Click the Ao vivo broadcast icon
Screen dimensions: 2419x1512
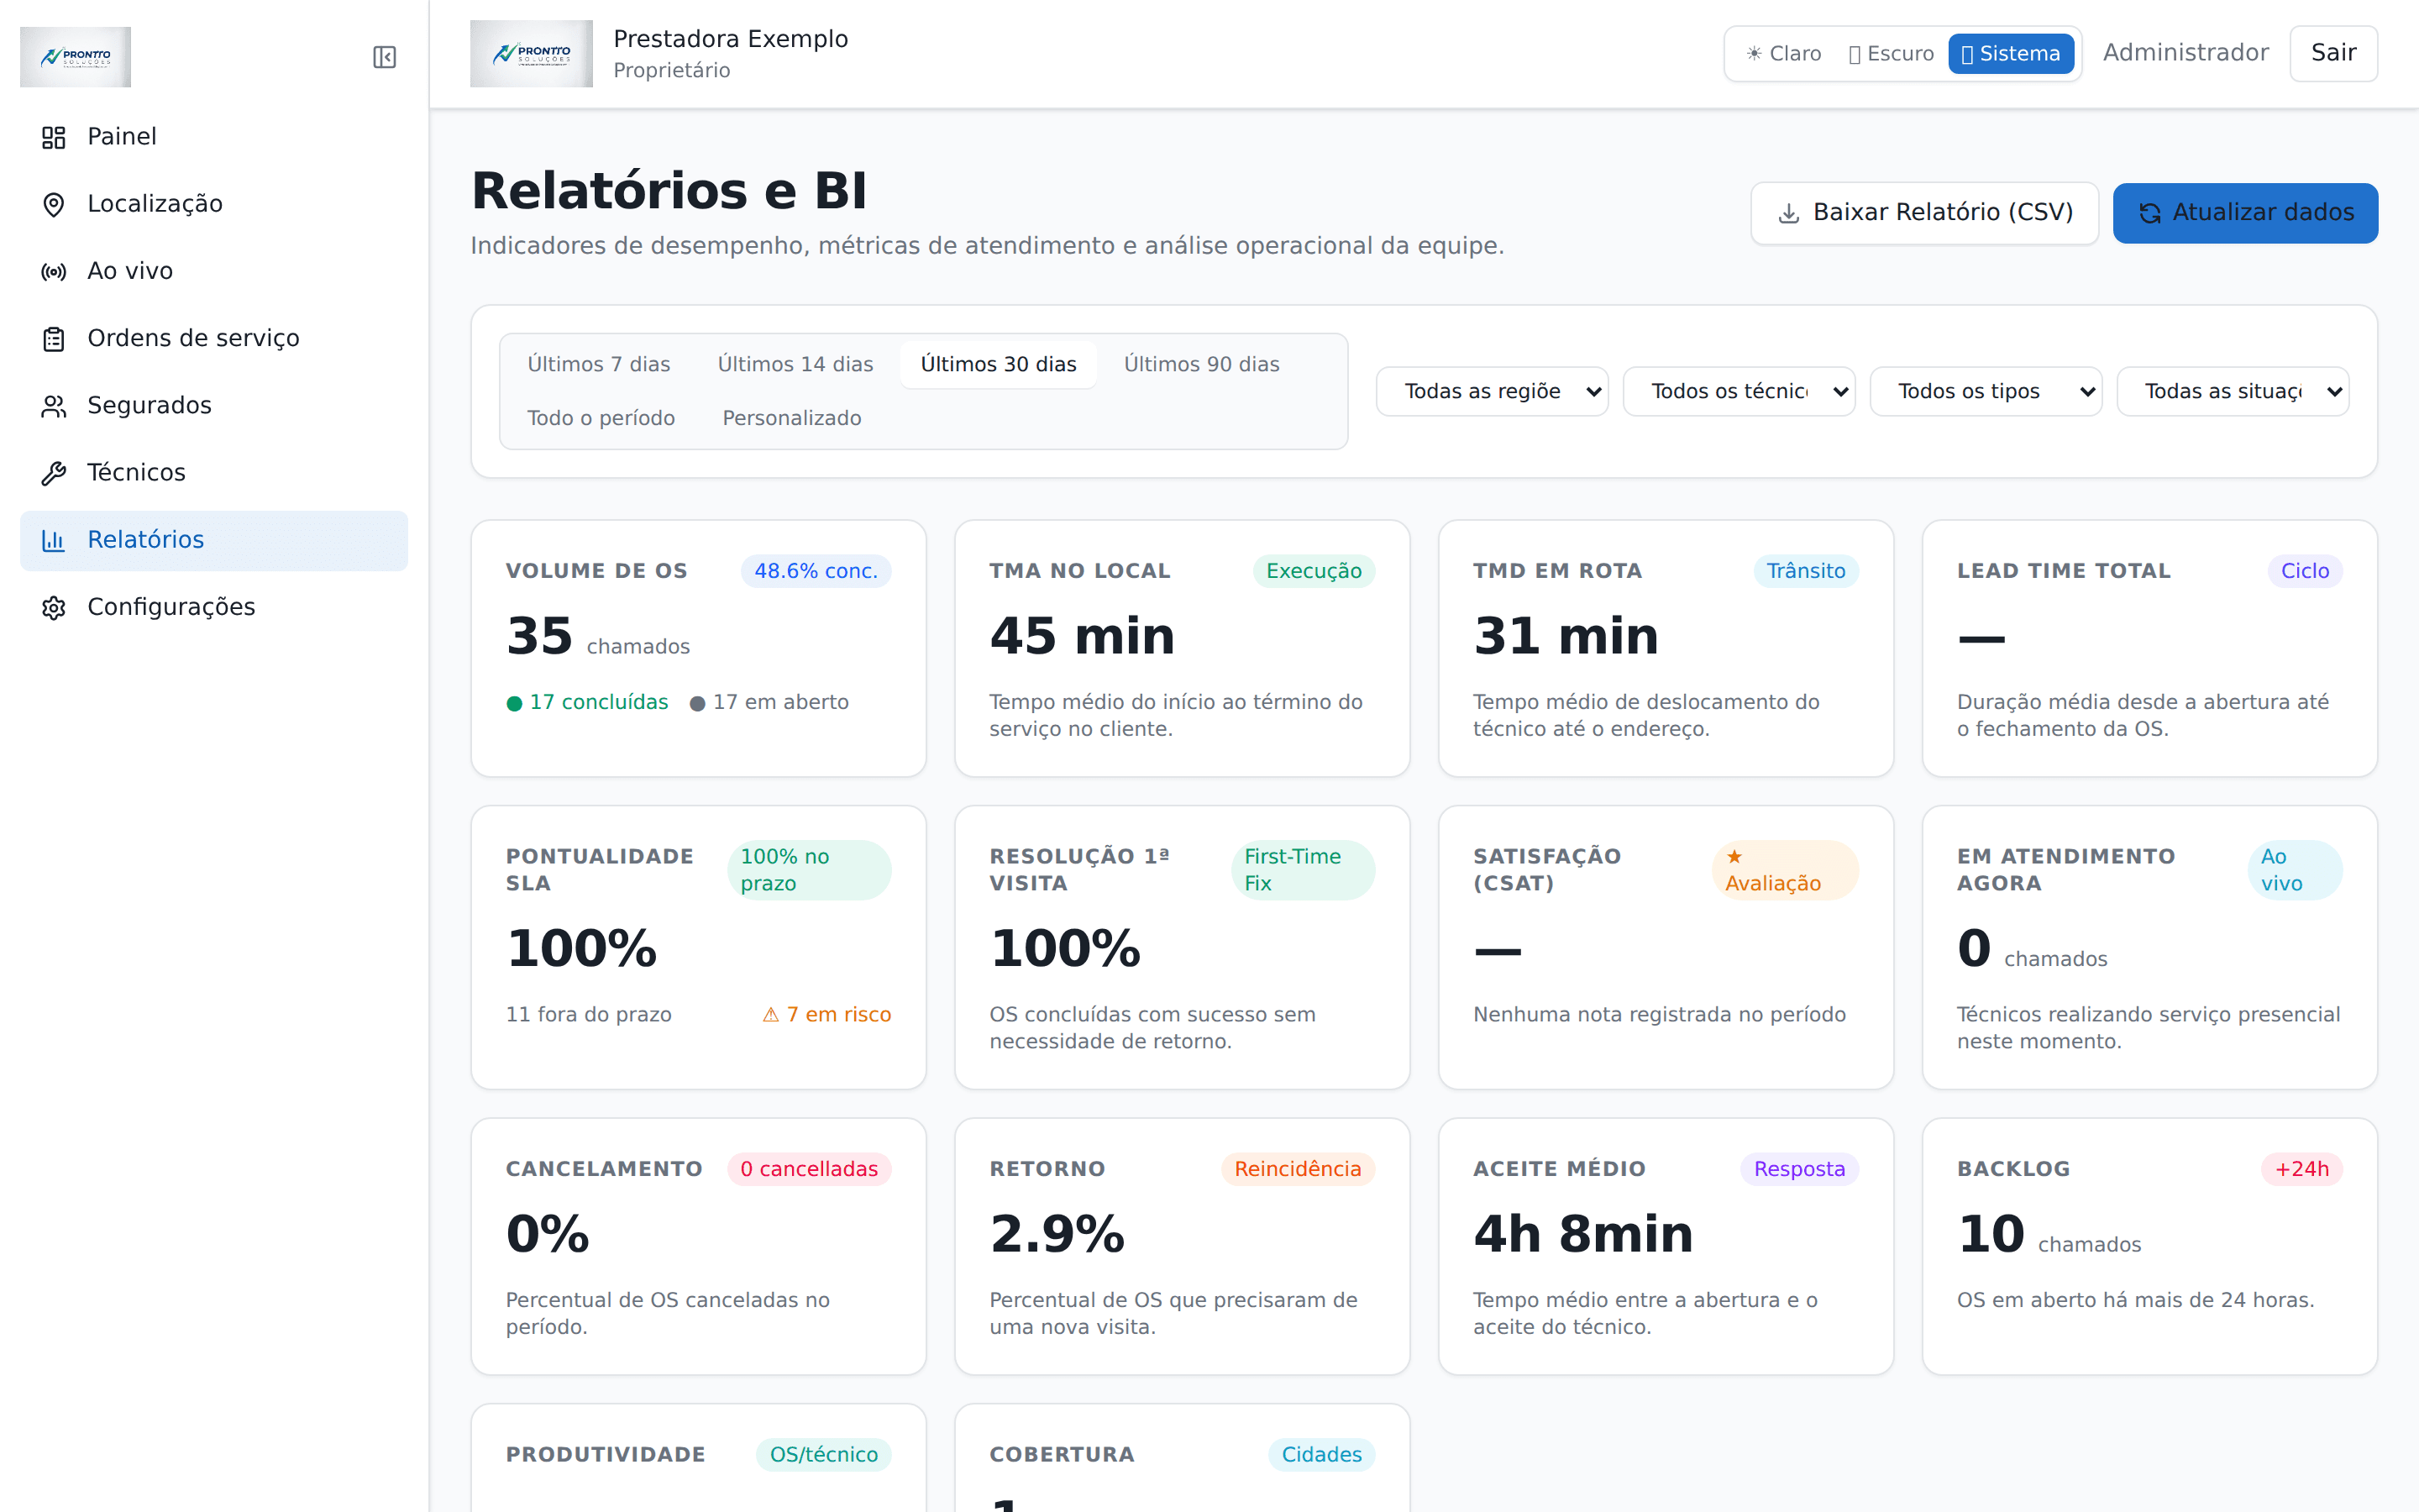pyautogui.click(x=54, y=271)
